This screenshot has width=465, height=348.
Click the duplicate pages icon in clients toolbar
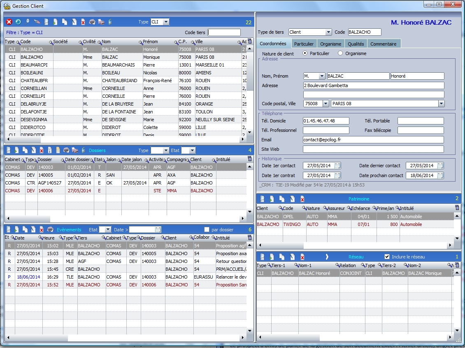tap(65, 22)
